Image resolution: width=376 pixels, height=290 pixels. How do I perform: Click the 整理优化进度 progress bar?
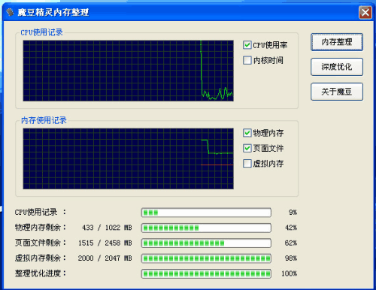(x=206, y=273)
